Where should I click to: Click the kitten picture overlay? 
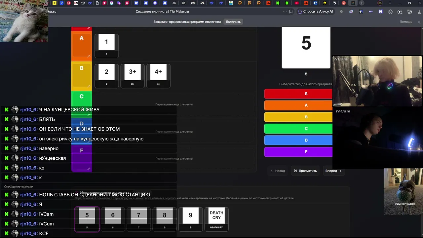click(x=24, y=21)
